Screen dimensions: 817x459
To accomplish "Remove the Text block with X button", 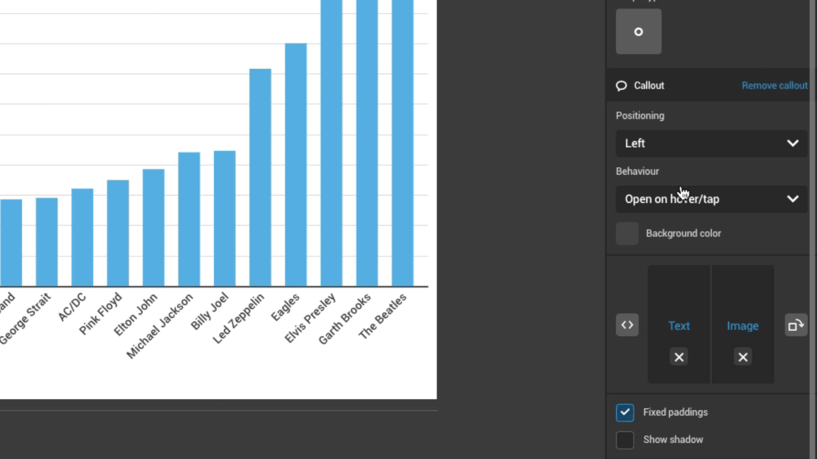I will [679, 356].
